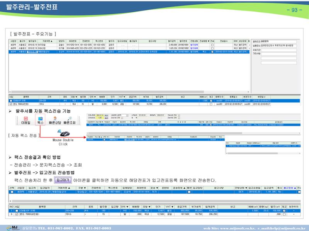
Task: Open the 빠른조회 quick search icon
Action: point(70,120)
